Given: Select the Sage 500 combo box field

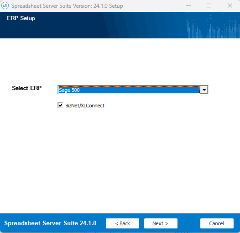Looking at the screenshot, I should (133, 90).
